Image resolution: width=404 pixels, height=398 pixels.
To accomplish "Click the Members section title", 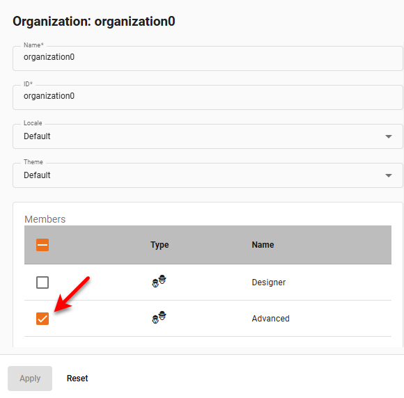I will pyautogui.click(x=45, y=219).
